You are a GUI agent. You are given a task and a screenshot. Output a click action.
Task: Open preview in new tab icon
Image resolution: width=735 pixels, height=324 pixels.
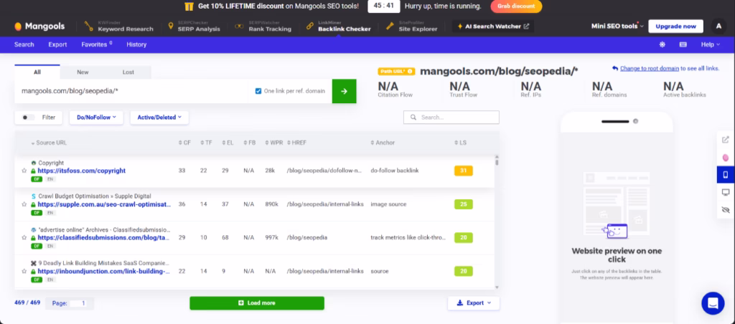[x=726, y=140]
